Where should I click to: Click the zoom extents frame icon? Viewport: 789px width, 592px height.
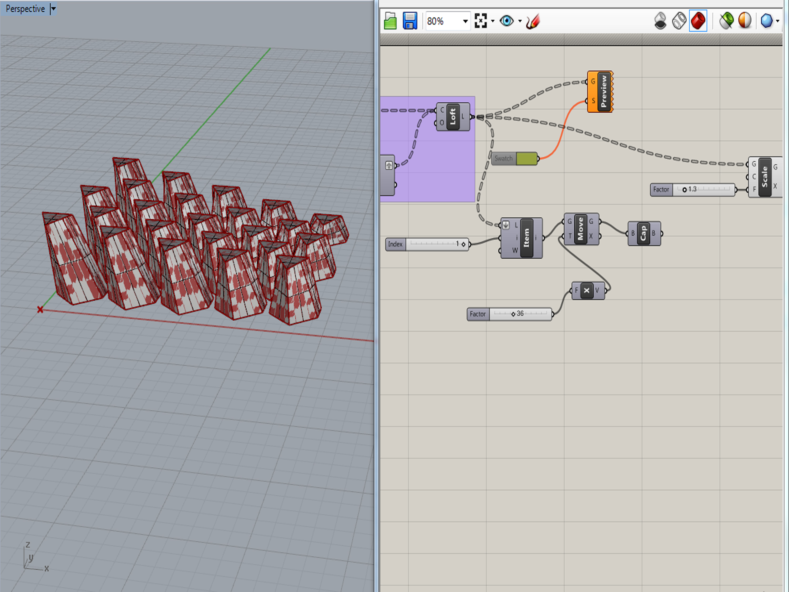click(481, 21)
